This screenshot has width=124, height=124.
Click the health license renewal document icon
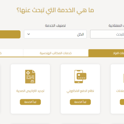pyautogui.click(x=30, y=76)
